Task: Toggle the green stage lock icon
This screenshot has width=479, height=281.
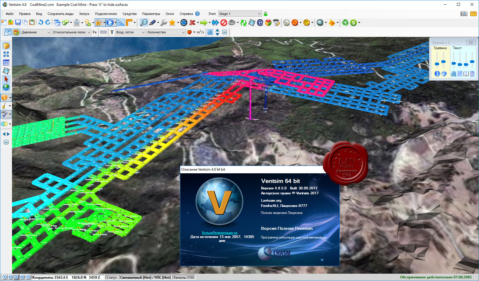Action: click(266, 14)
